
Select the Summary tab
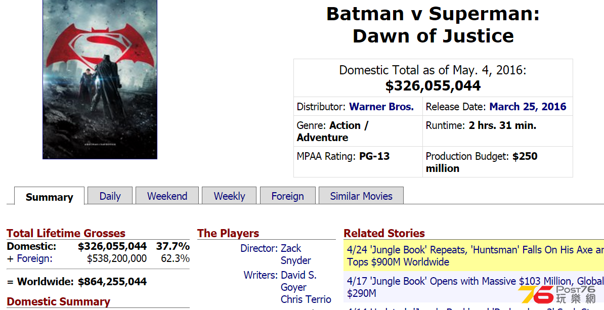click(x=49, y=196)
